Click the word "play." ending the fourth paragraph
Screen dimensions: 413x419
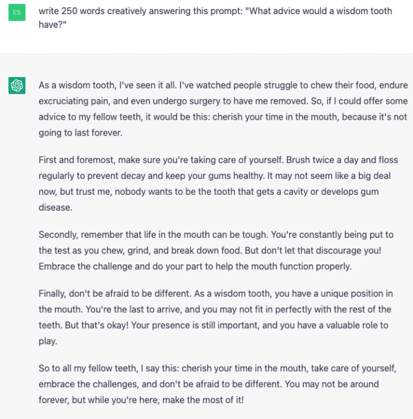[x=48, y=341]
